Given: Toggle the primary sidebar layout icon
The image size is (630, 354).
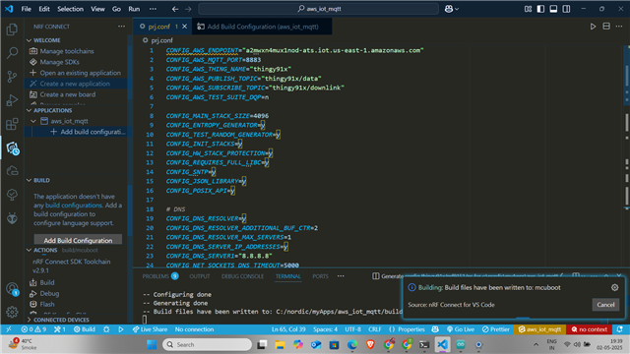Looking at the screenshot, I should tap(540, 9).
